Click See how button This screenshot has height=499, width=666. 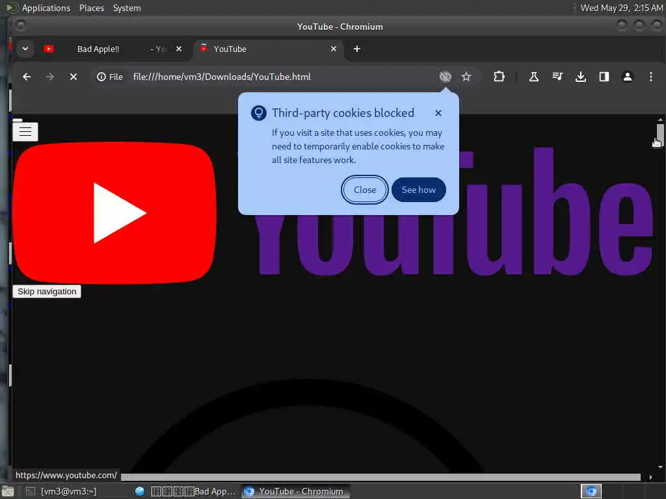pos(418,190)
